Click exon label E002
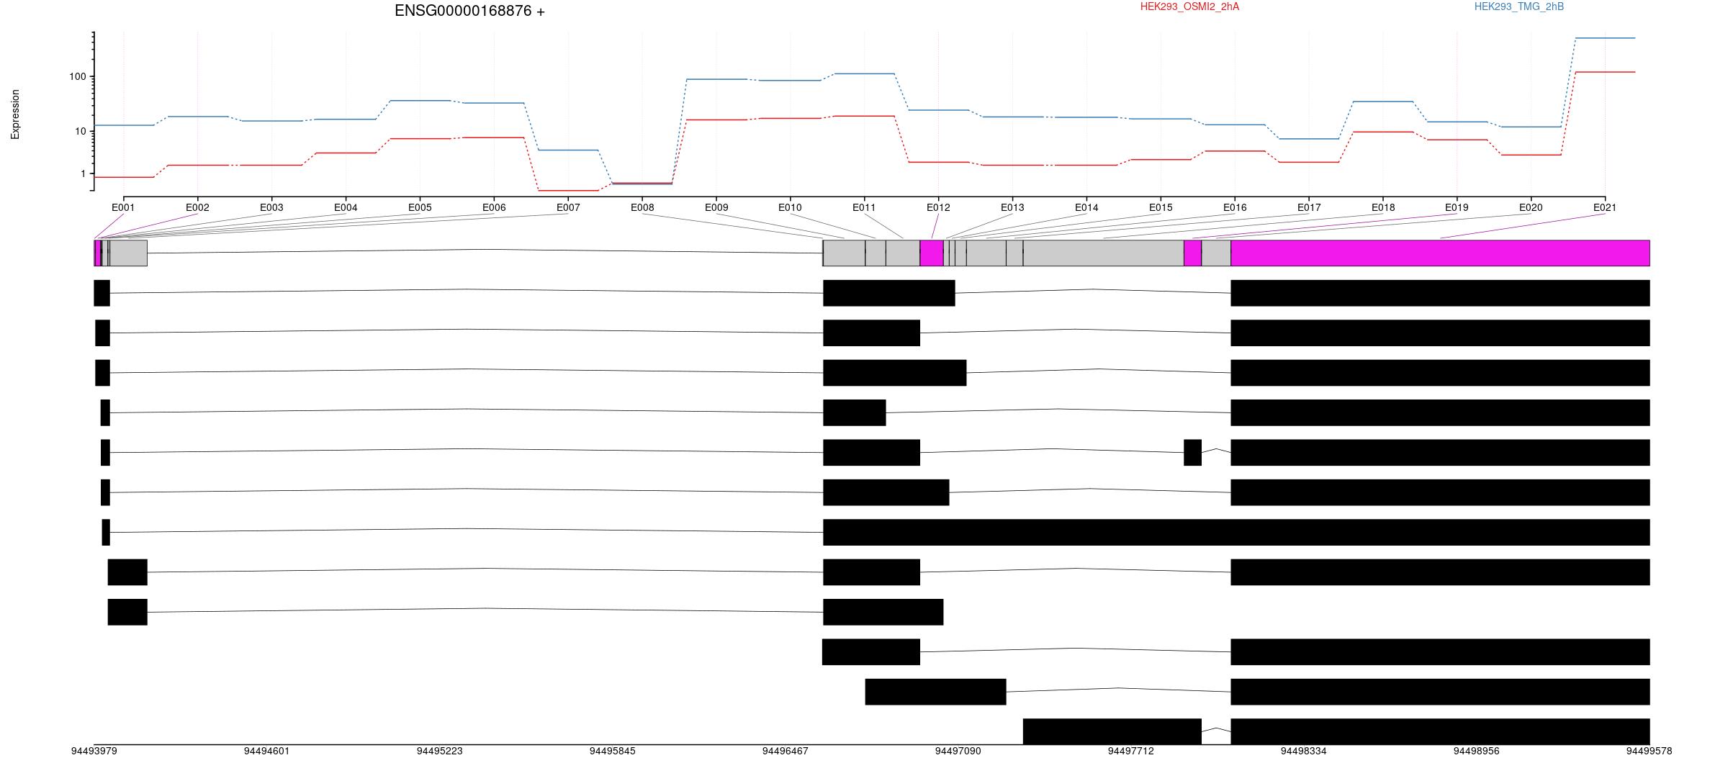Screen dimensions: 1728x763 click(x=197, y=207)
